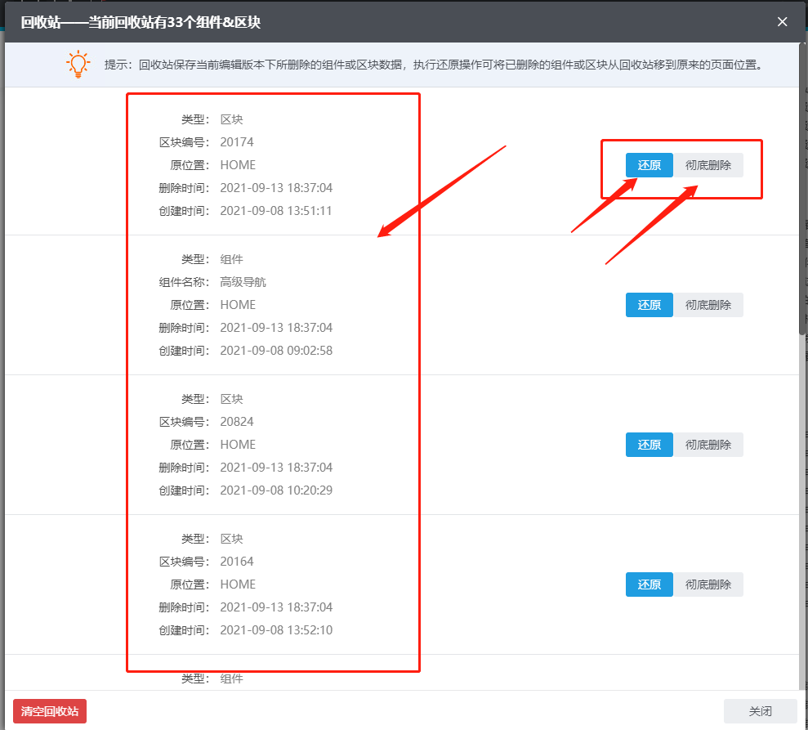
Task: Close the recycle bin dialog with X icon
Action: [782, 22]
